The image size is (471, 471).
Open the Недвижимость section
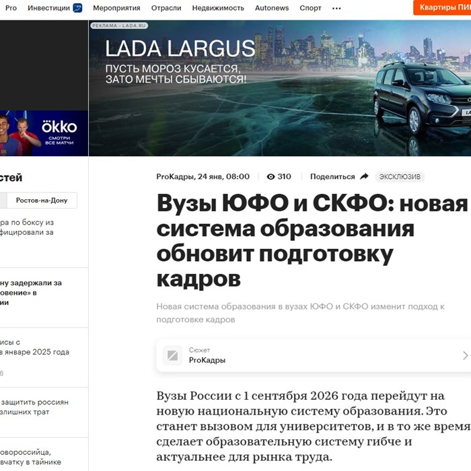218,8
